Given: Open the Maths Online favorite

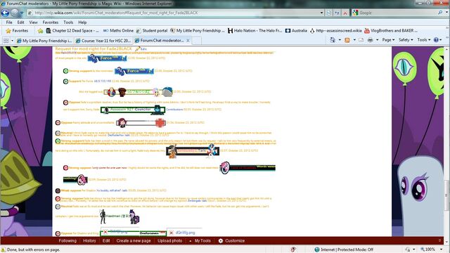Looking at the screenshot, I should click(x=118, y=30).
